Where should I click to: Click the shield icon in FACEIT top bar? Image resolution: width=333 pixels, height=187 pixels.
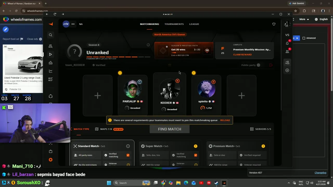click(274, 24)
